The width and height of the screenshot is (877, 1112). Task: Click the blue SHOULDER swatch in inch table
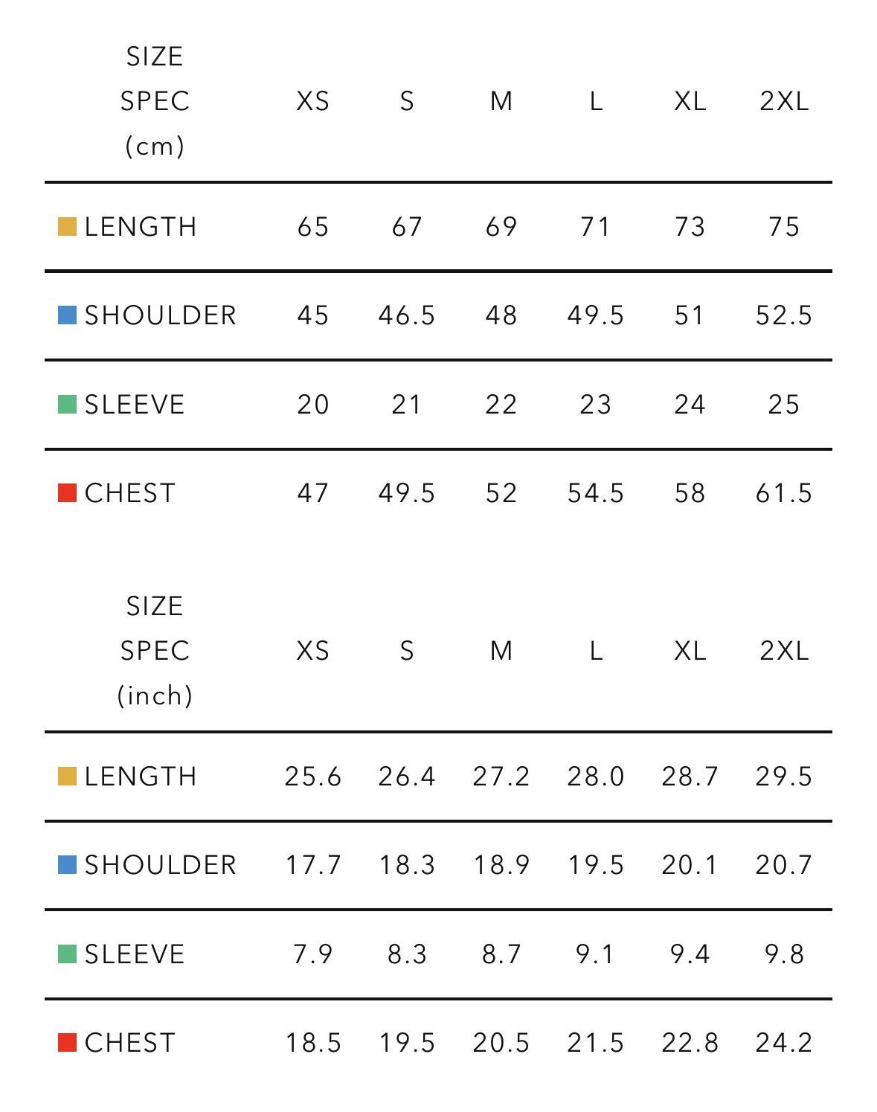(x=68, y=865)
